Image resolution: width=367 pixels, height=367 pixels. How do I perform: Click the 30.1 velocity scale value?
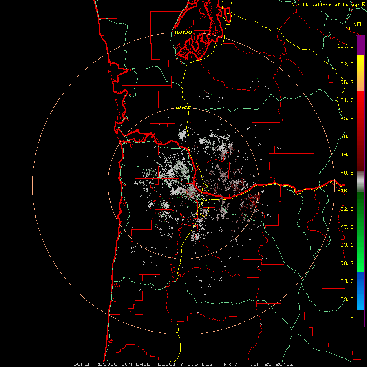(x=347, y=137)
